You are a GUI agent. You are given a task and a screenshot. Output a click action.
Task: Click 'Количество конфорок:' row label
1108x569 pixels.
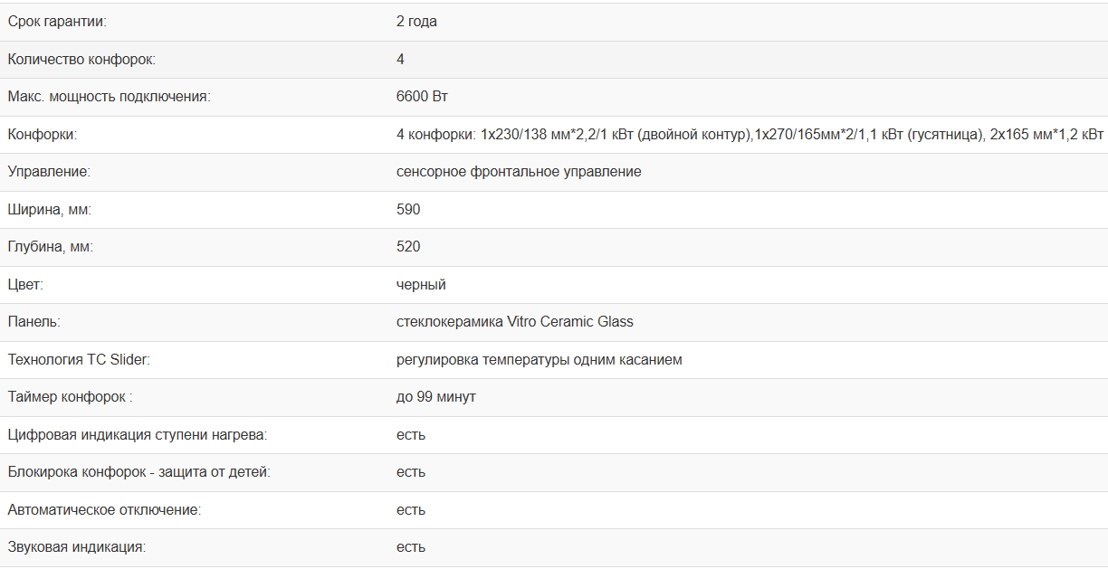pyautogui.click(x=81, y=60)
